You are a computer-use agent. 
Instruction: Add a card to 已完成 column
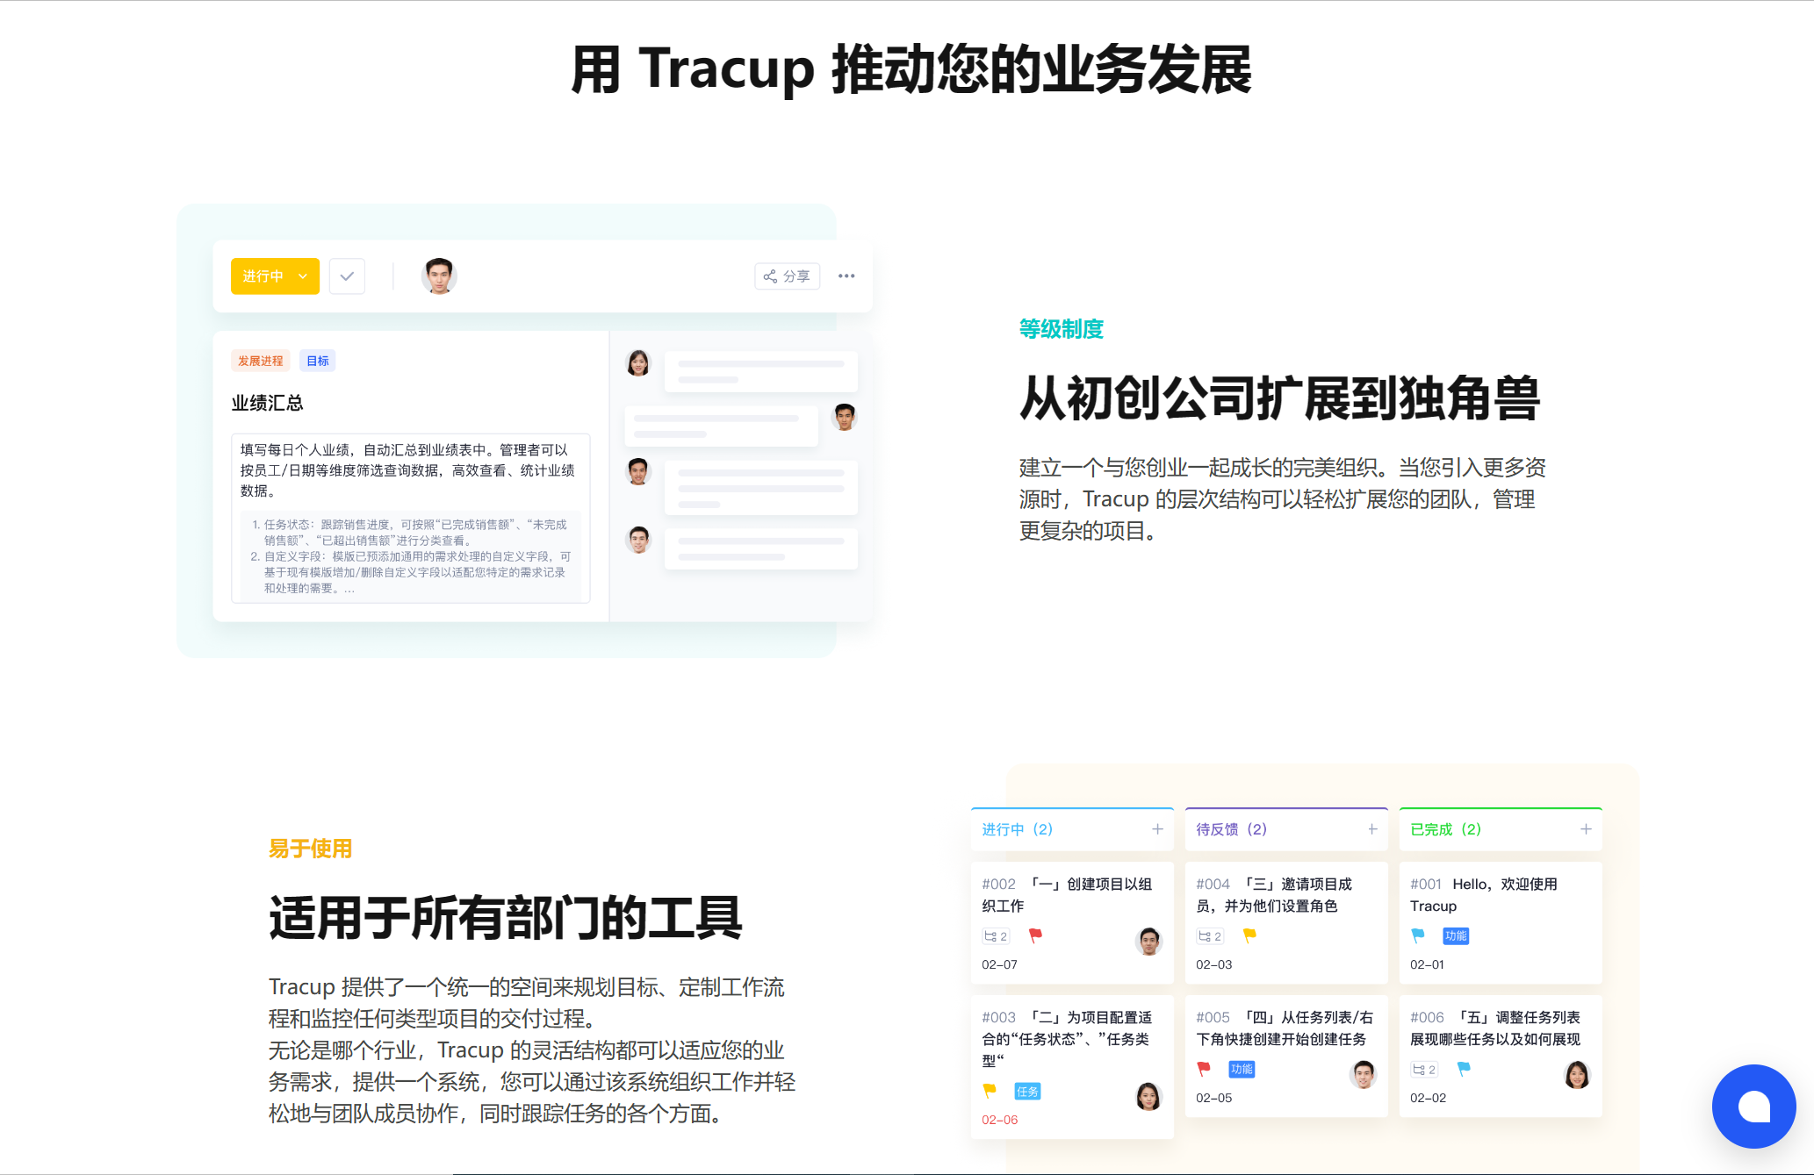(x=1586, y=829)
